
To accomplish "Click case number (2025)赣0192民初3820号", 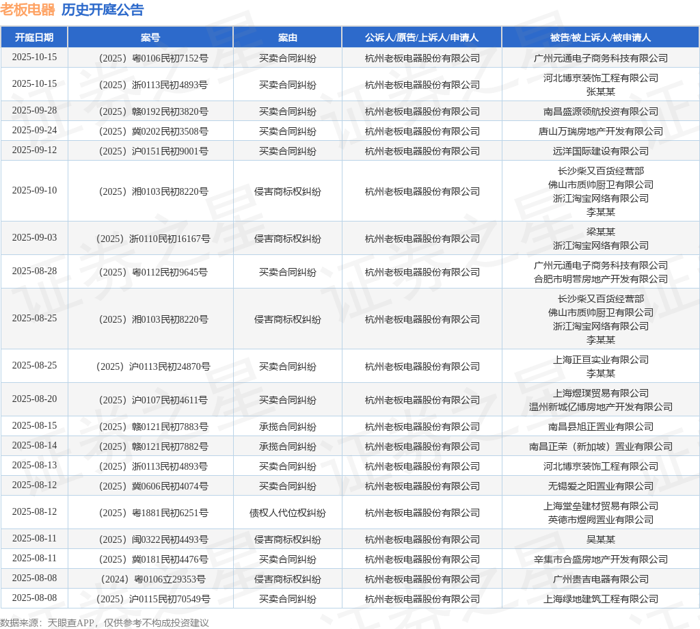I will [x=153, y=111].
